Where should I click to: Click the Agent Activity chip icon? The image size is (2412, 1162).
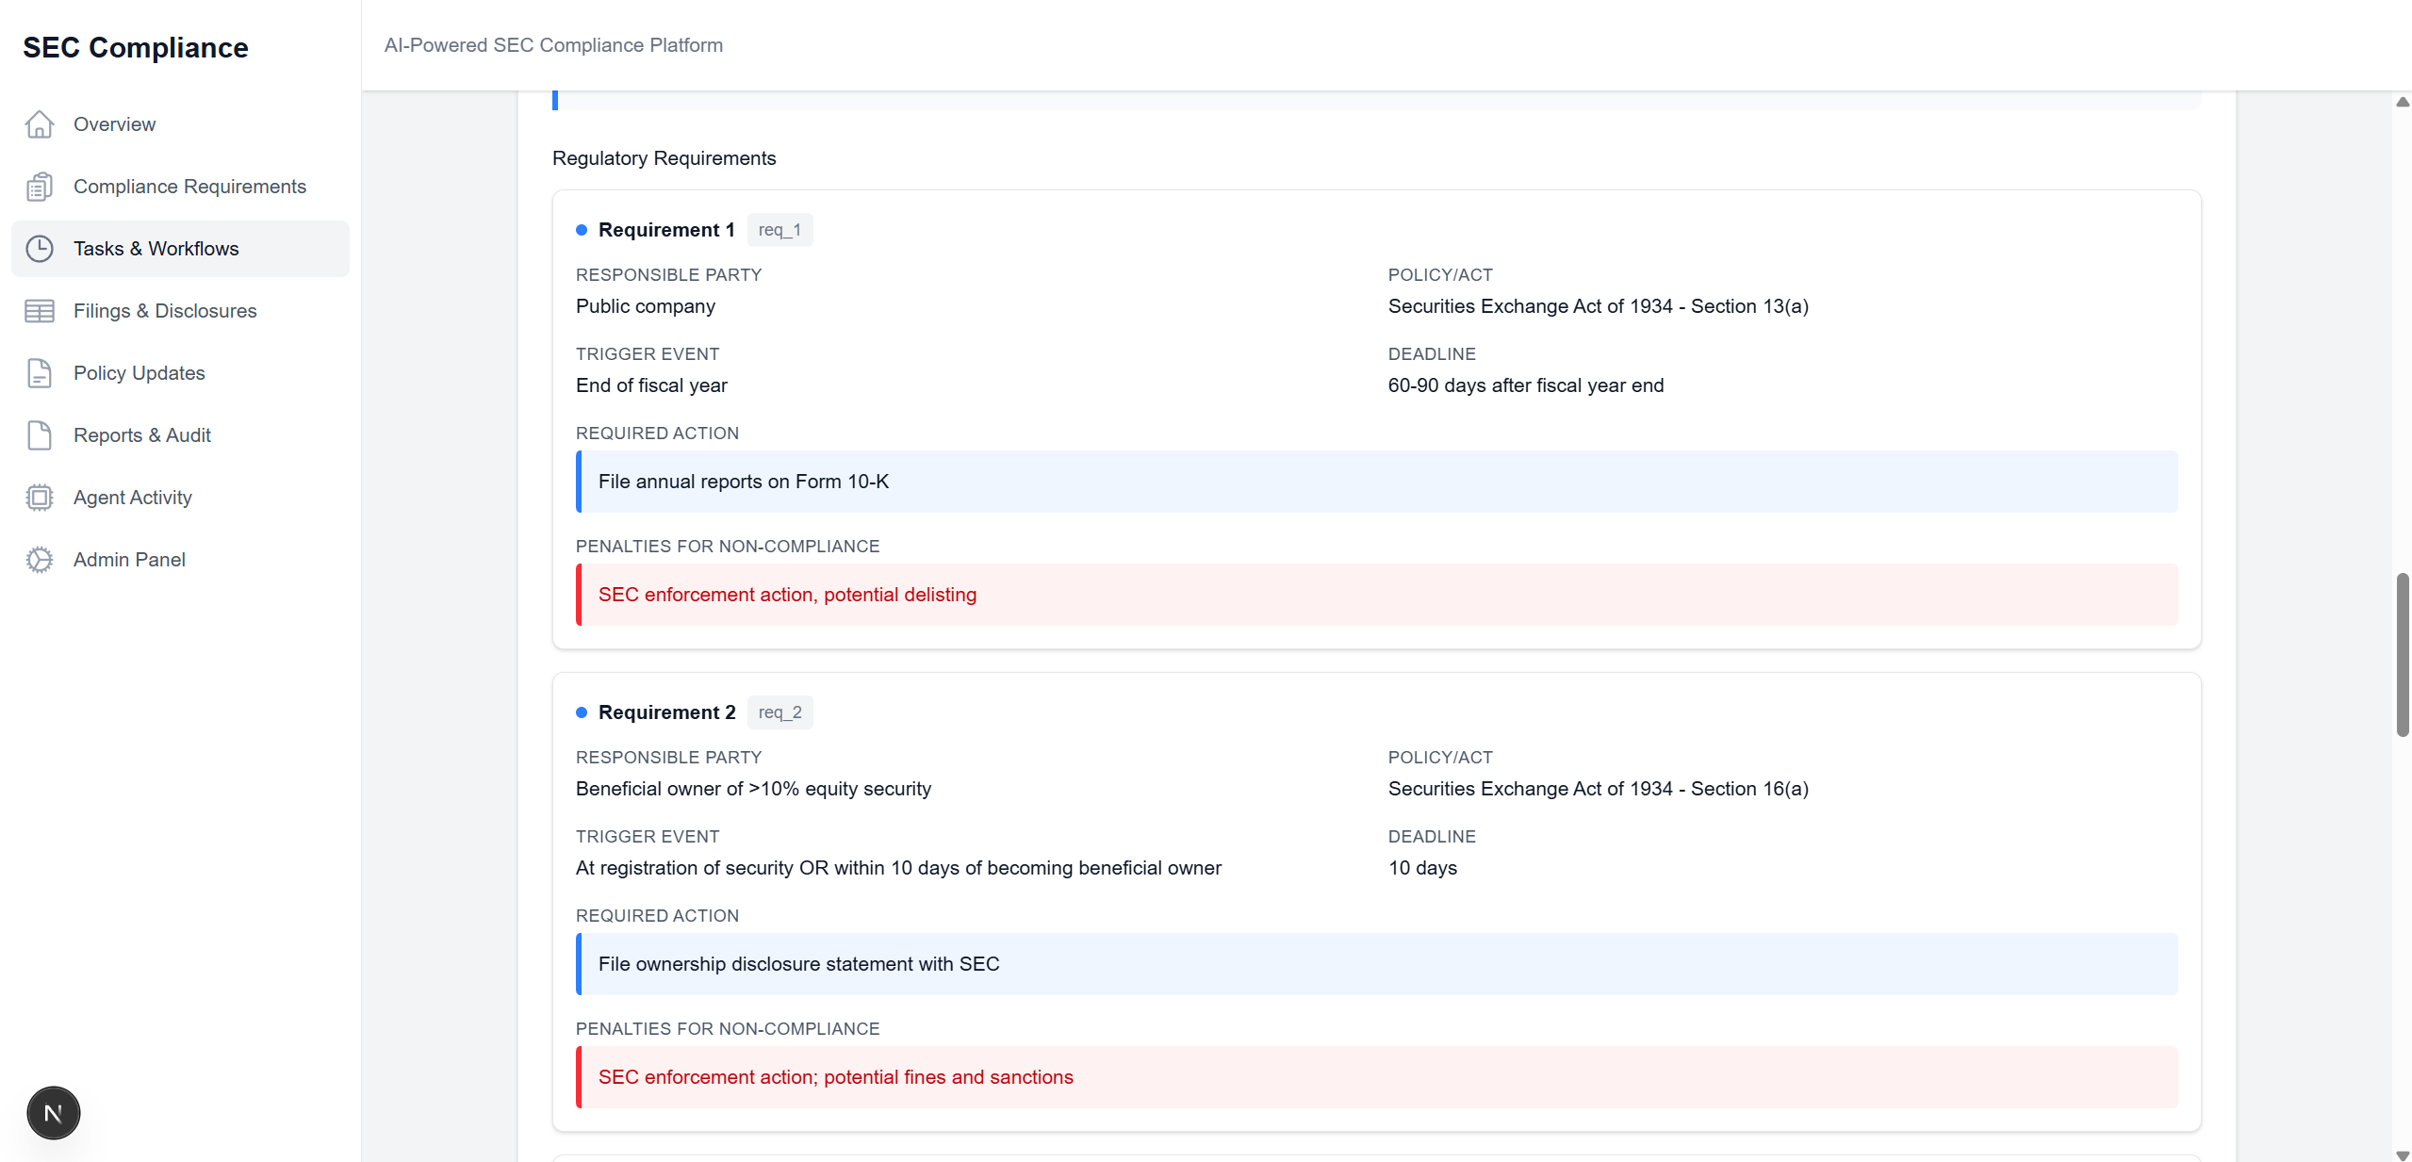pos(40,498)
